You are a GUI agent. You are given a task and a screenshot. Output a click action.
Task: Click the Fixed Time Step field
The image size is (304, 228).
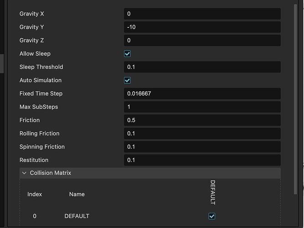coord(202,93)
